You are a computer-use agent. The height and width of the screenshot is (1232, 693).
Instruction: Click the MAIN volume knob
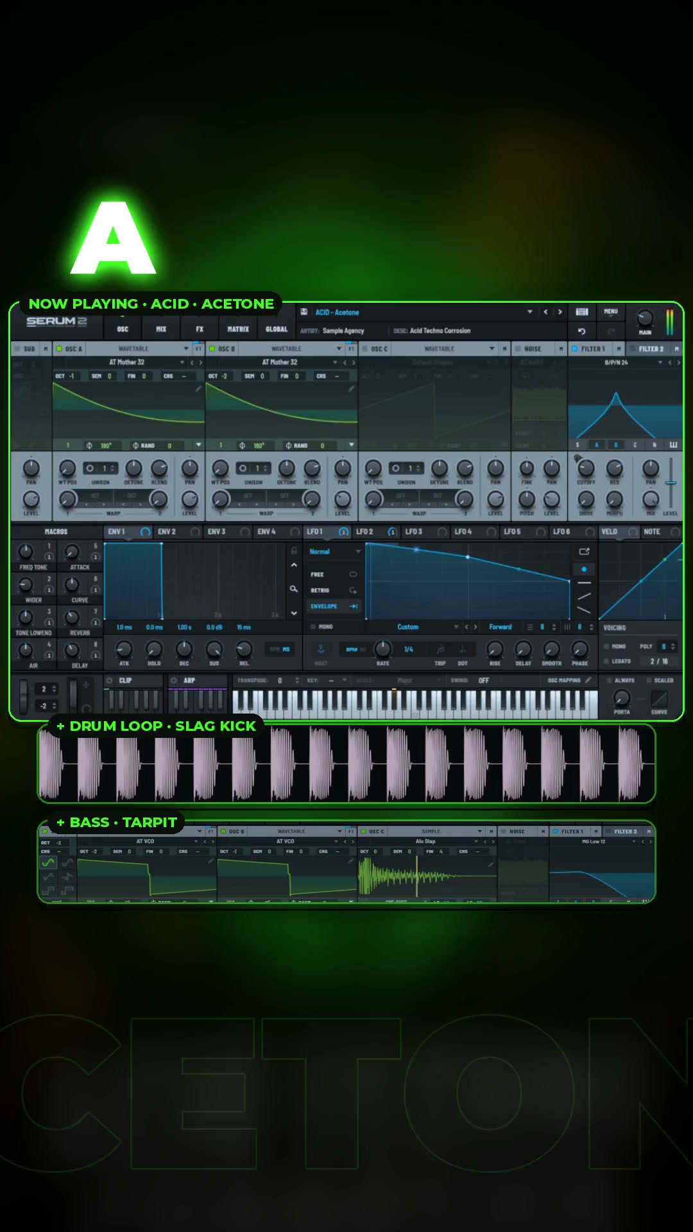tap(644, 318)
